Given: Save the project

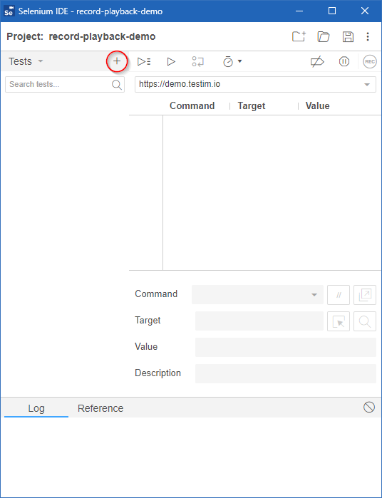Looking at the screenshot, I should 348,36.
